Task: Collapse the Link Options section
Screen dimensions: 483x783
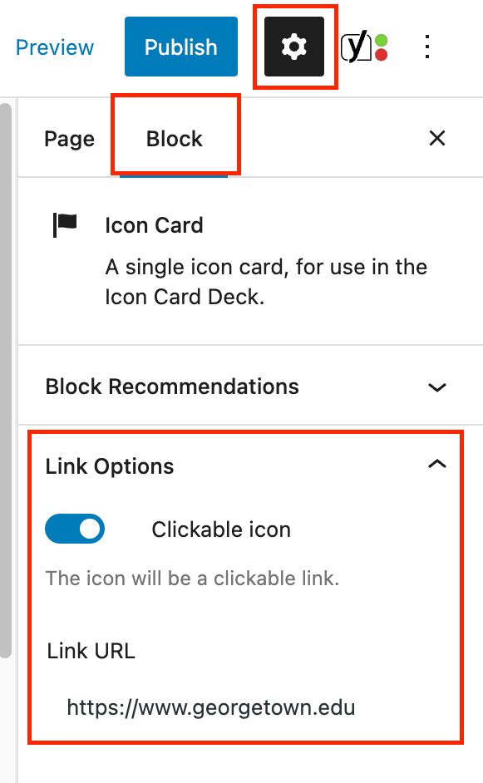Action: click(437, 465)
